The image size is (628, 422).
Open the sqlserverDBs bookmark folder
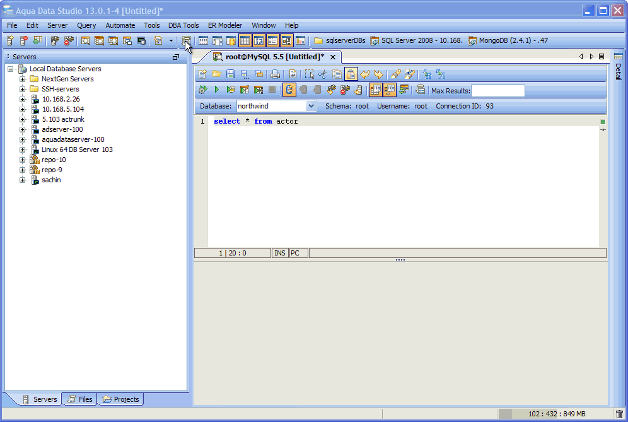tap(340, 40)
